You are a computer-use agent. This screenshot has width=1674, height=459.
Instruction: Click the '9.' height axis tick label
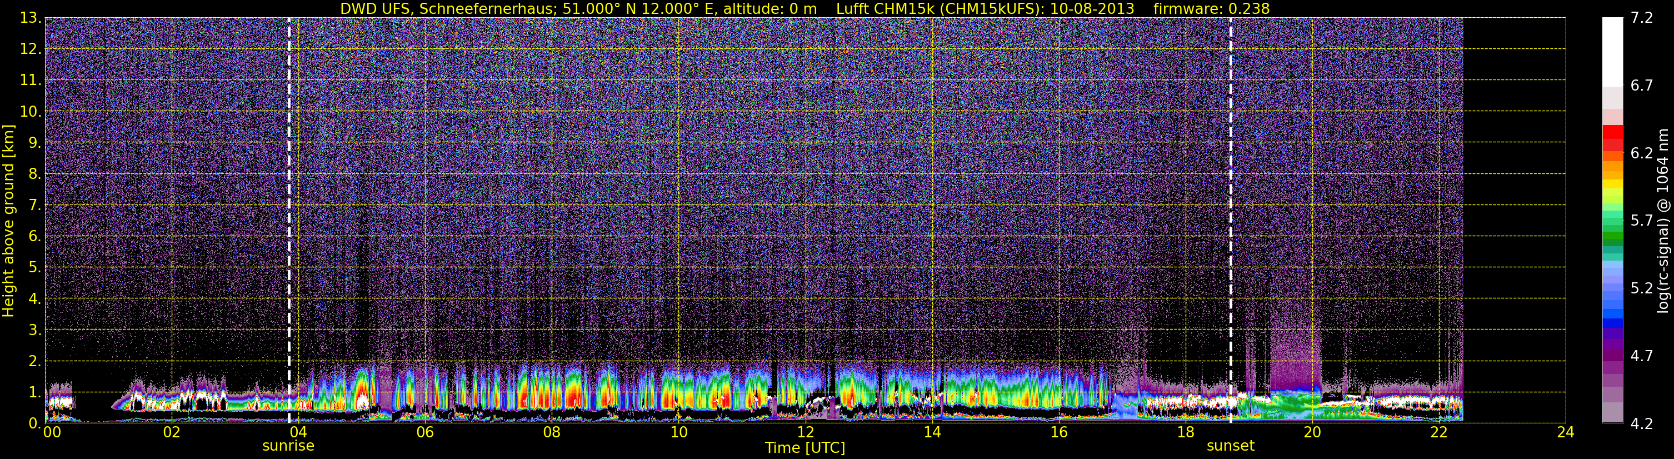[34, 142]
